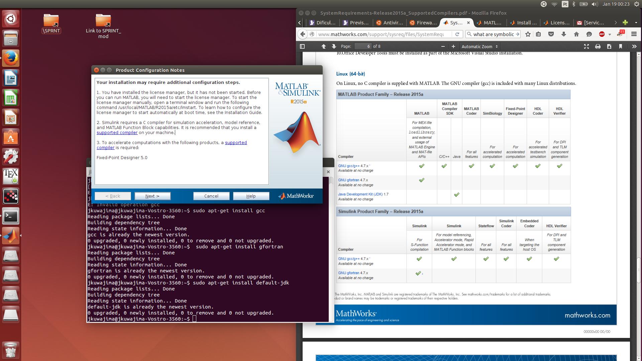Switch PDF to presentation mode
The width and height of the screenshot is (642, 361).
pyautogui.click(x=586, y=46)
